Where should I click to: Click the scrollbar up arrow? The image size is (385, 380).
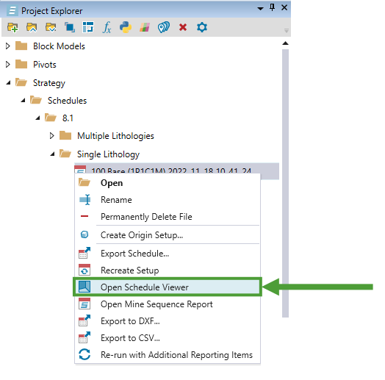click(285, 43)
